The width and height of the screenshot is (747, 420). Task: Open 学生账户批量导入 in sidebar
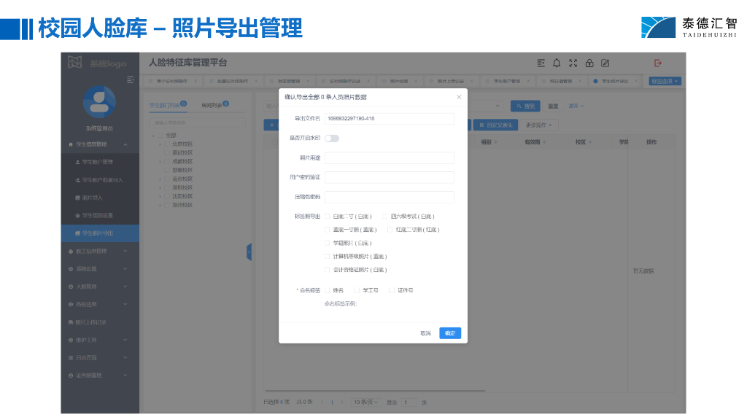click(x=100, y=180)
